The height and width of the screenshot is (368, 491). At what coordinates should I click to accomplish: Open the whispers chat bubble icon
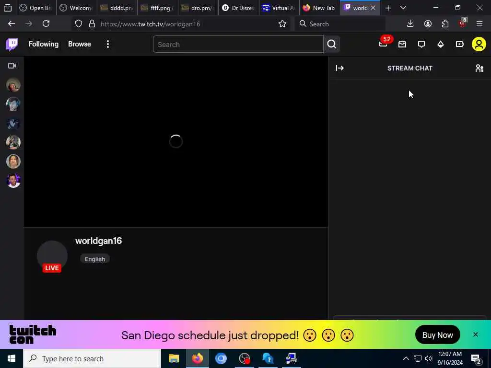421,44
